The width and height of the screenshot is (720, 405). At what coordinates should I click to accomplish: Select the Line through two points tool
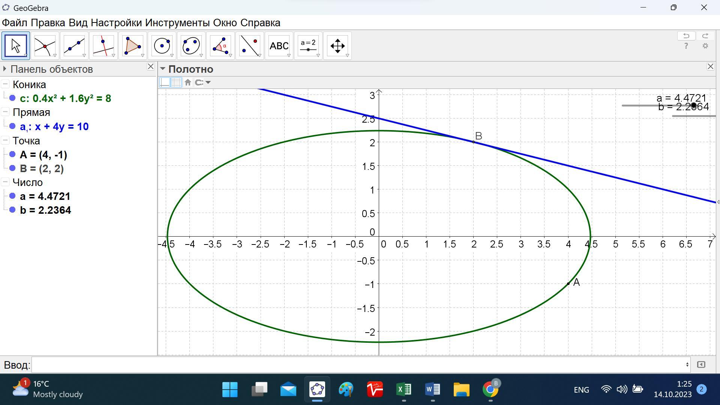[74, 46]
